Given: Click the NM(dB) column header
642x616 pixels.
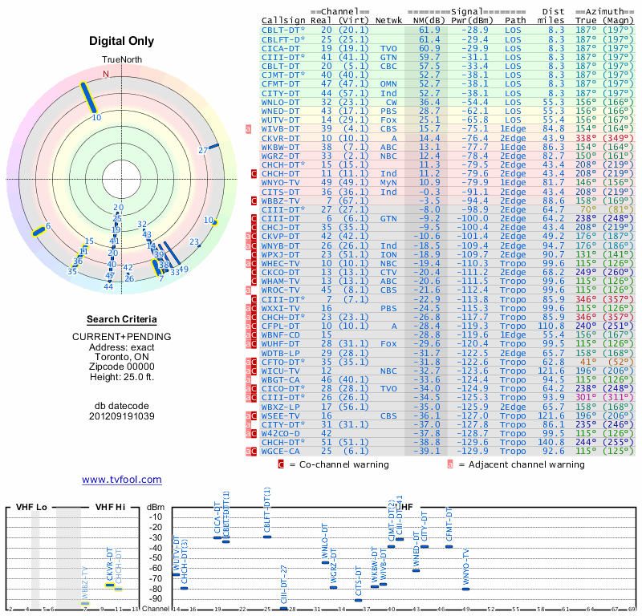Looking at the screenshot, I should (x=426, y=21).
